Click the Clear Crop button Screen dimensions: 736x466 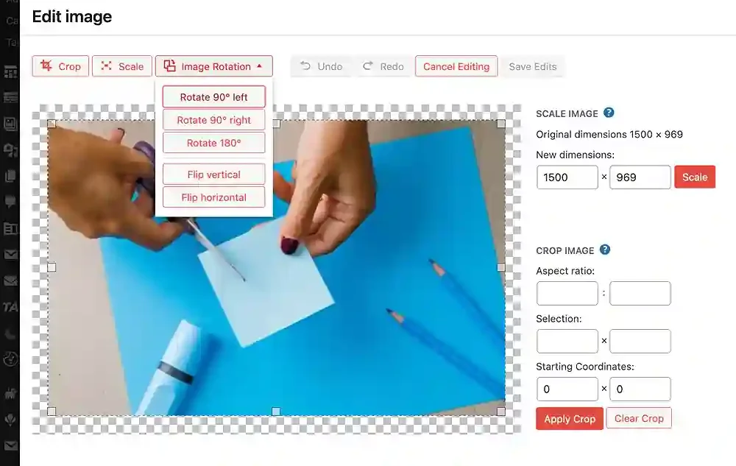point(639,418)
